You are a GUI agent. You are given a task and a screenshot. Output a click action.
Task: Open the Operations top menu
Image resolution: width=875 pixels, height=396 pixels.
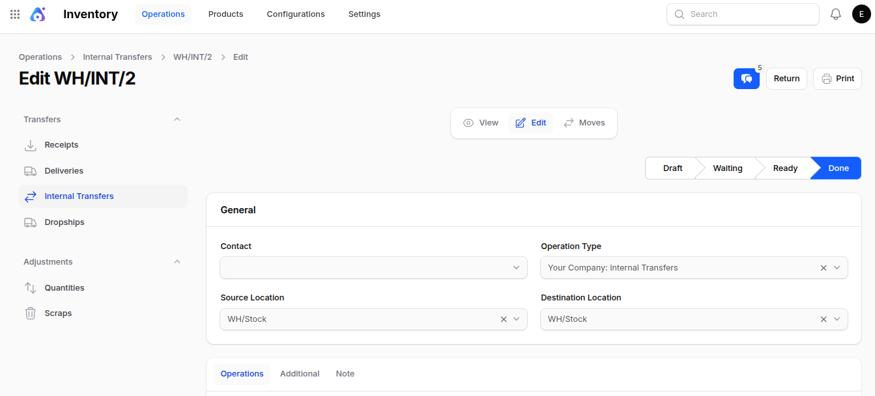[x=164, y=14]
